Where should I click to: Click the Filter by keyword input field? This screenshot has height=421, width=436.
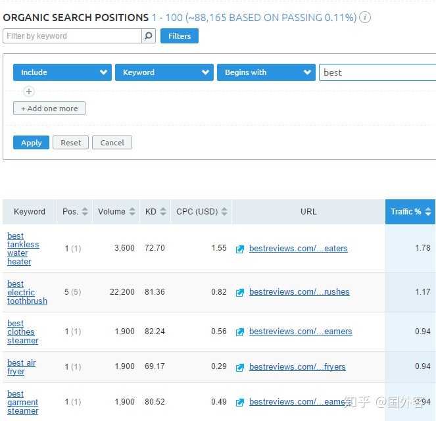pos(72,36)
